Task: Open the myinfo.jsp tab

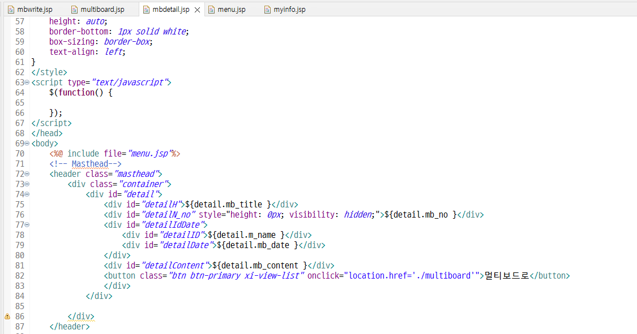Action: tap(289, 9)
